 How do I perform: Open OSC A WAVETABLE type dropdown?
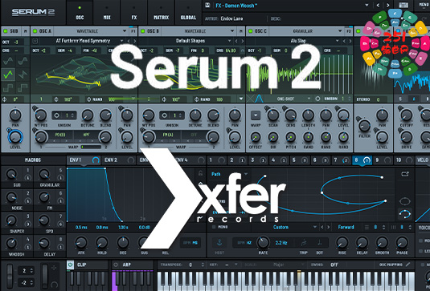coord(92,31)
